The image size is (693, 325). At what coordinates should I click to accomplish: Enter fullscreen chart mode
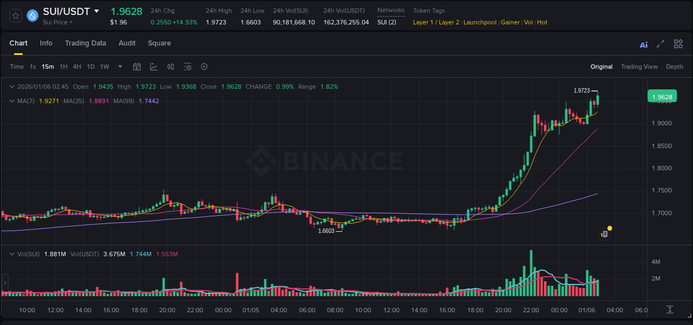[x=660, y=44]
